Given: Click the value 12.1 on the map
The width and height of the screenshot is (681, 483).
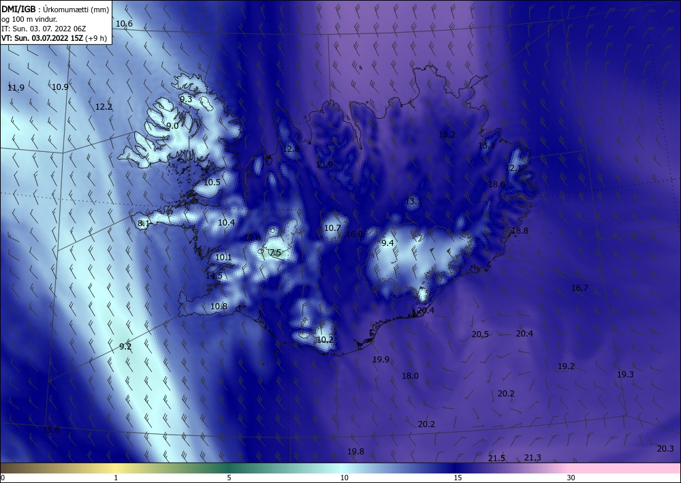Looking at the screenshot, I should 513,168.
